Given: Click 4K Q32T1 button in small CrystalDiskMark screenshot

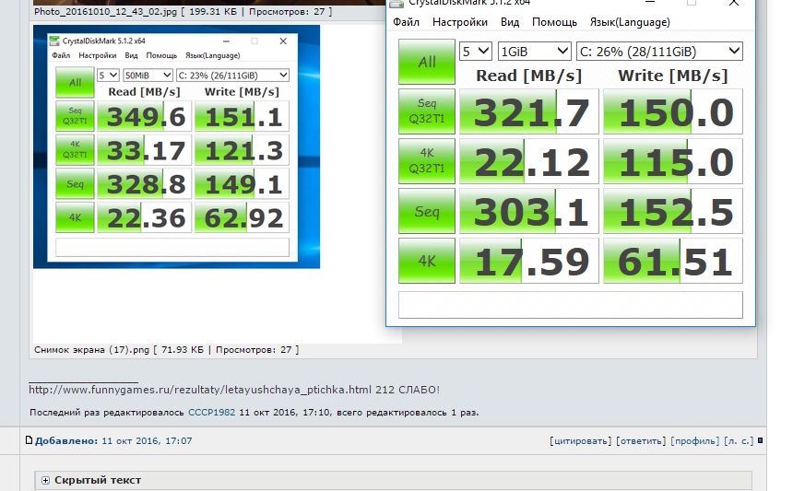Looking at the screenshot, I should point(75,149).
